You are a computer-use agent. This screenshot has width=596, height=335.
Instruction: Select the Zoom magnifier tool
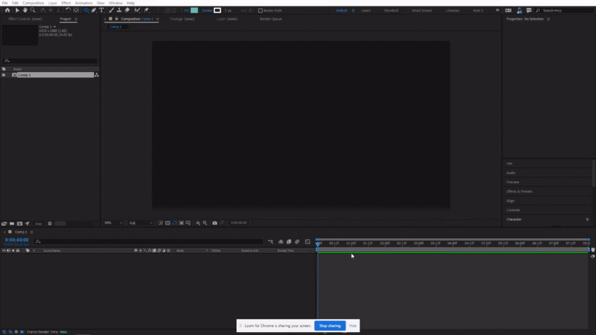(x=33, y=10)
